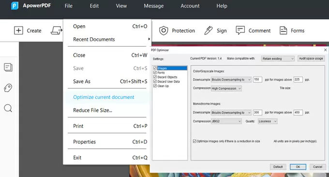Select the Fonts entry label
The image size is (329, 177).
click(161, 73)
